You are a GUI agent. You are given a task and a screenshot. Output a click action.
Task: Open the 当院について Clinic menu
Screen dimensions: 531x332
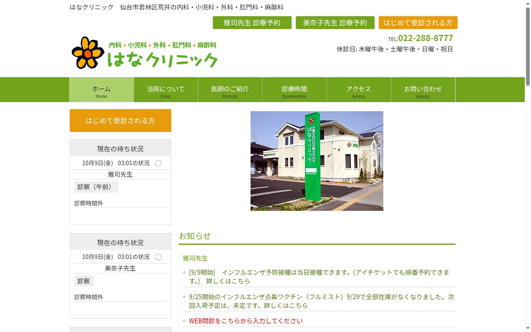(x=166, y=90)
